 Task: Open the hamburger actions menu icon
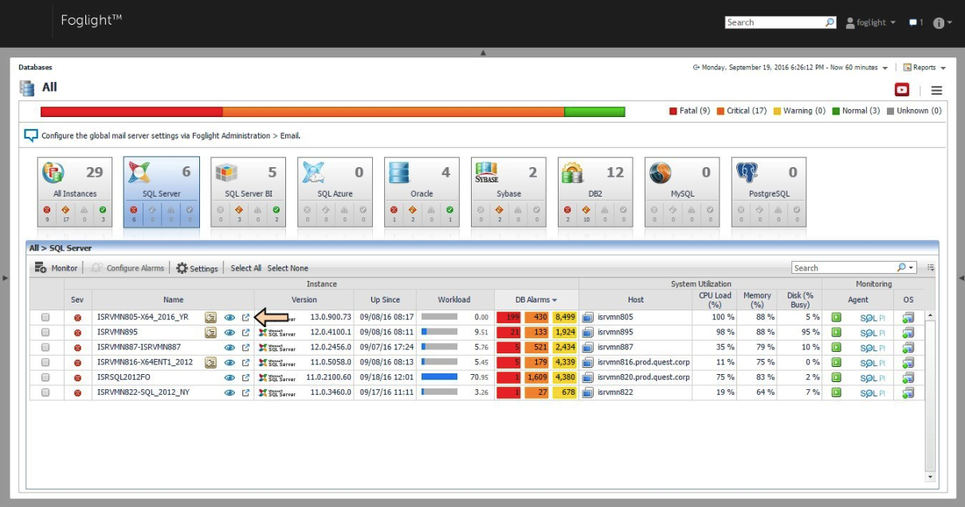pos(936,91)
